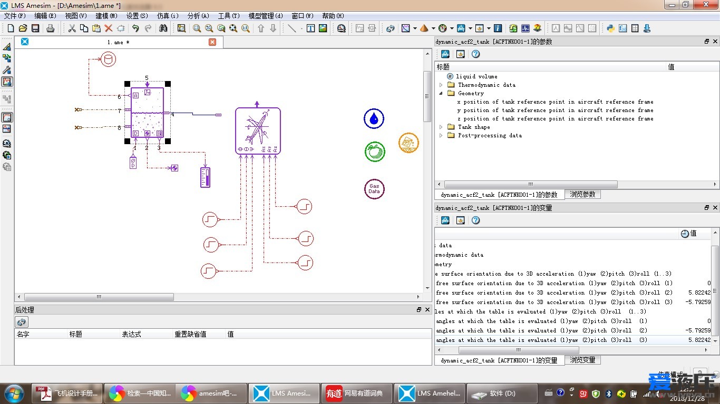Viewport: 720px width, 404px height.
Task: Click the sketch area horizontal scrollbar
Action: click(x=99, y=297)
